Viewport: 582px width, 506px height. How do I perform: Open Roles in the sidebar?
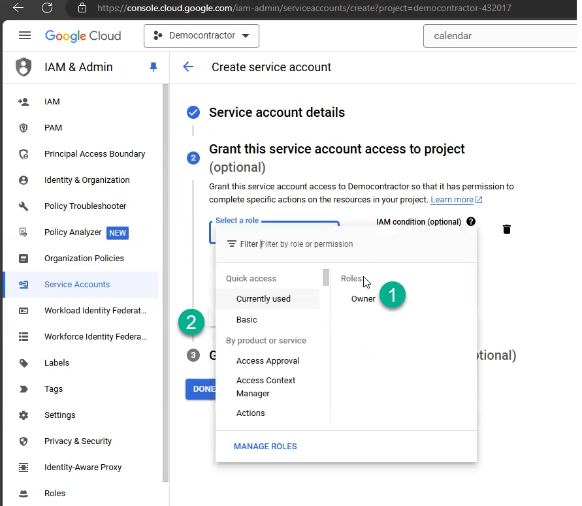[x=55, y=494]
